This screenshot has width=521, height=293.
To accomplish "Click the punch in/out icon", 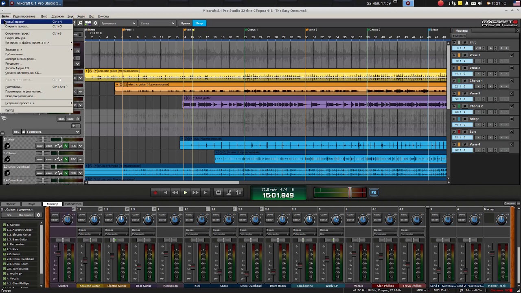I will pyautogui.click(x=239, y=192).
